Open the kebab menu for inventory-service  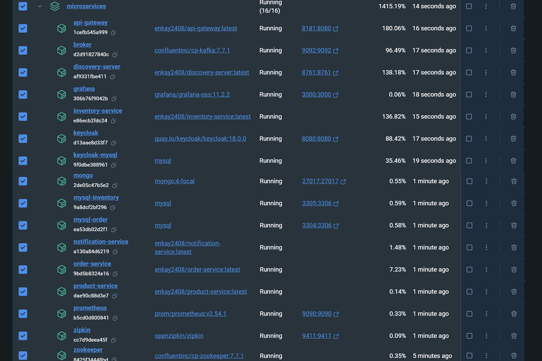(x=486, y=117)
